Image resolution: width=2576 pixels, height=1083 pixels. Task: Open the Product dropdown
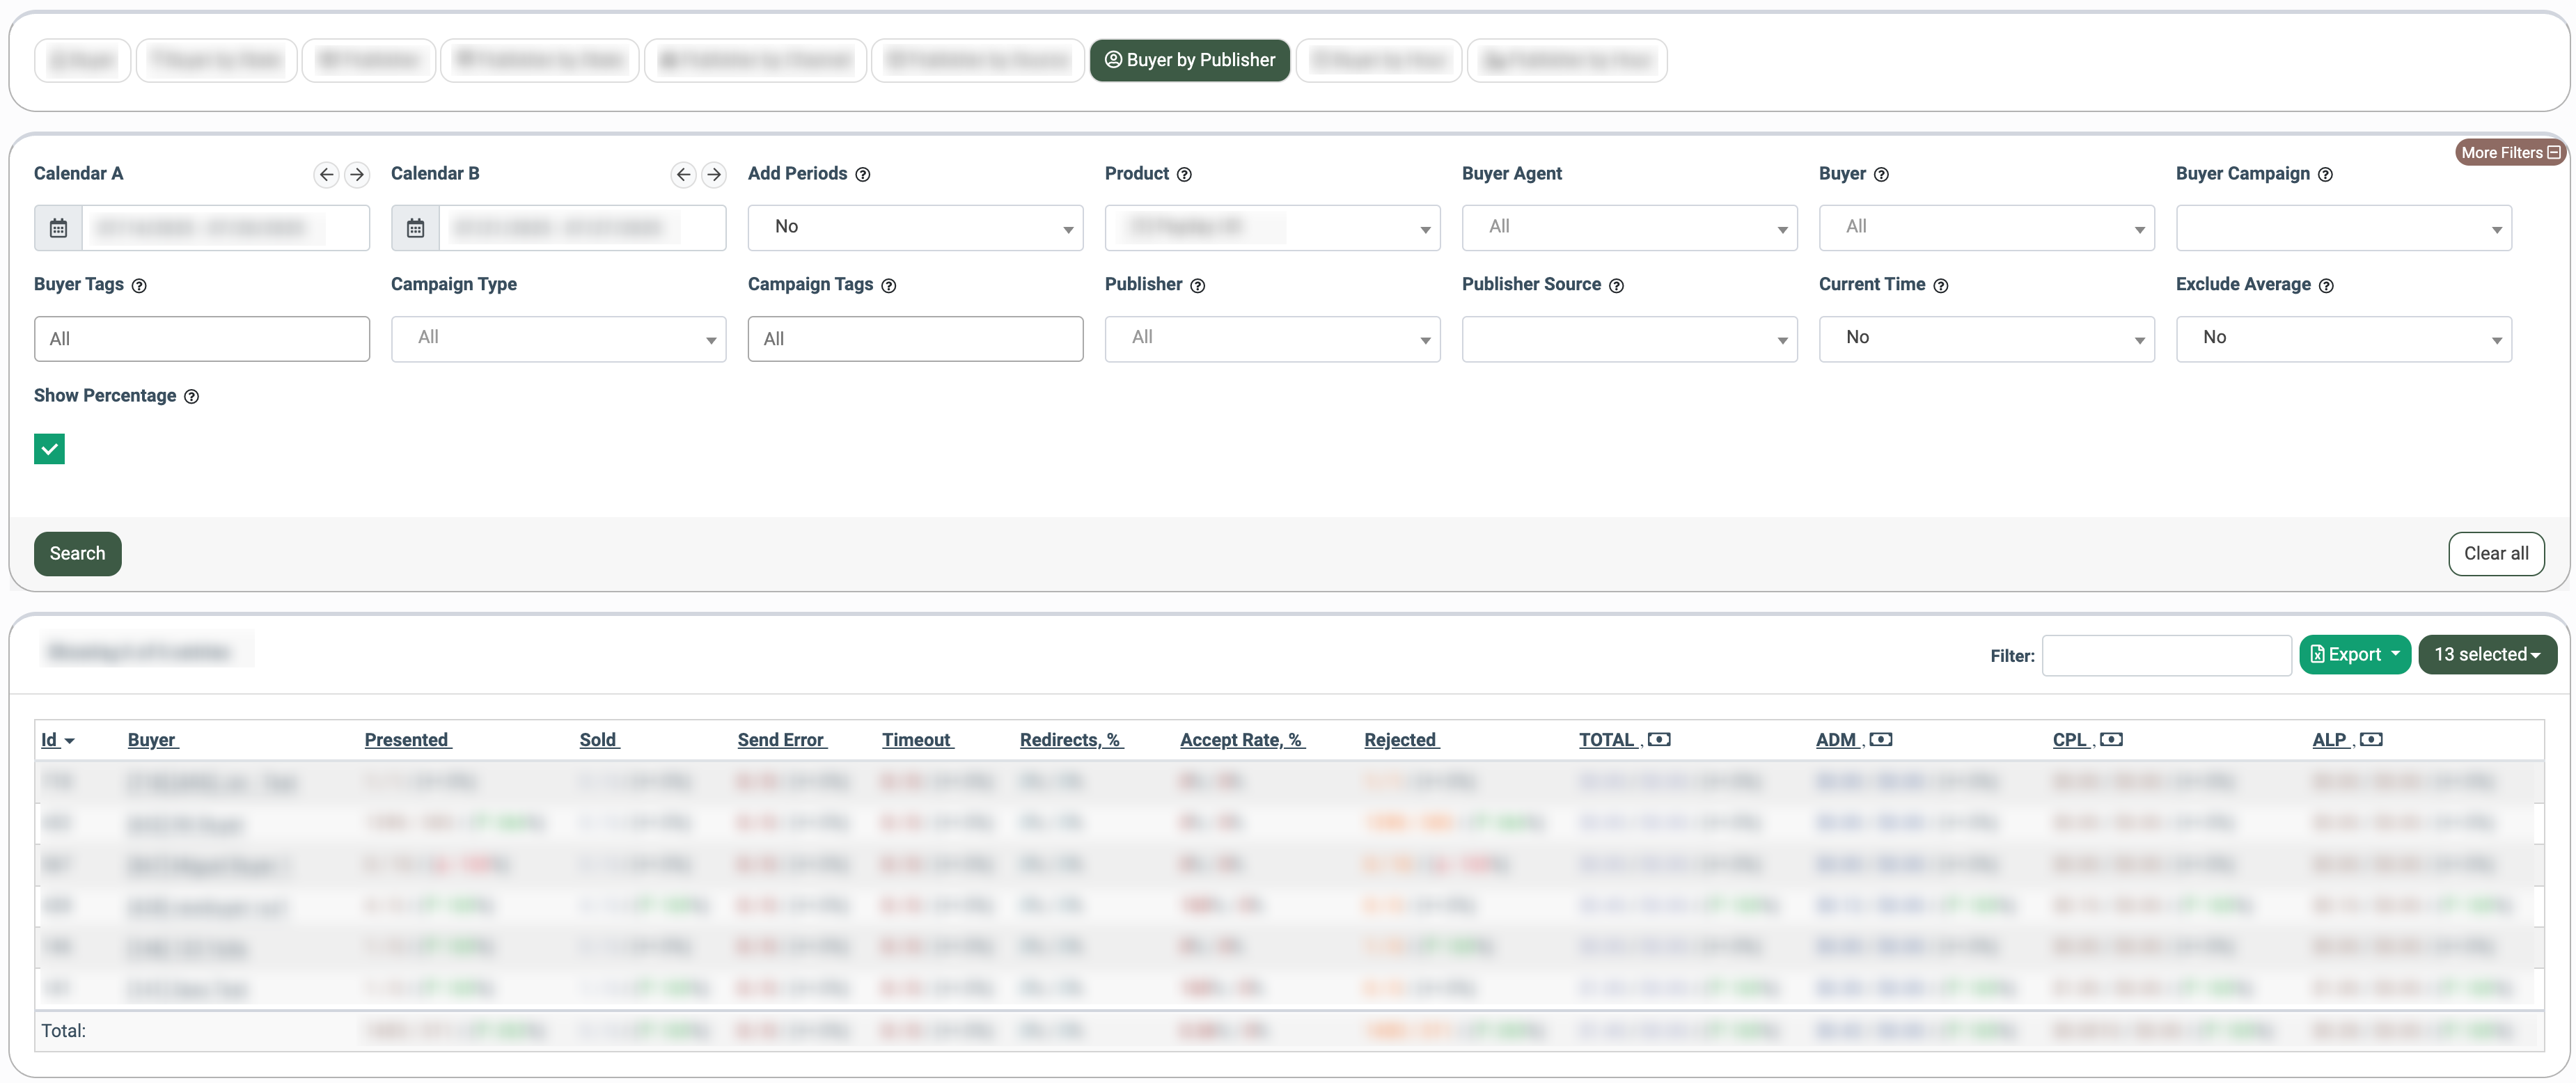click(1272, 228)
